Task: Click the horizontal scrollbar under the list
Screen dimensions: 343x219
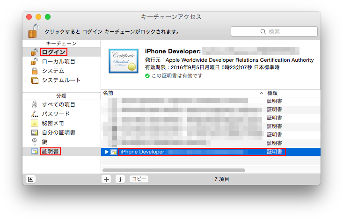Action: tap(174, 170)
